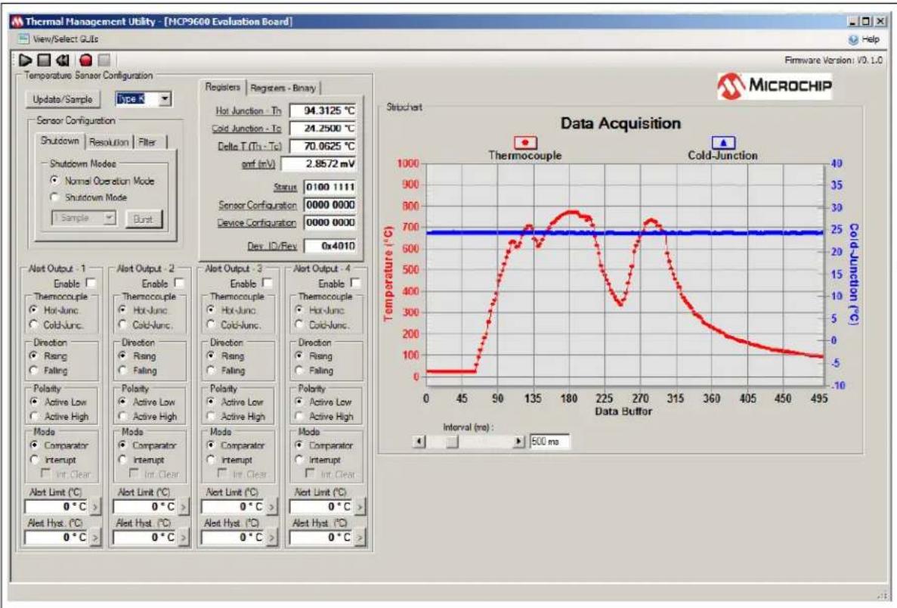Viewport: 897px width, 608px height.
Task: Enable Alert Output 1 checkbox
Action: point(91,283)
